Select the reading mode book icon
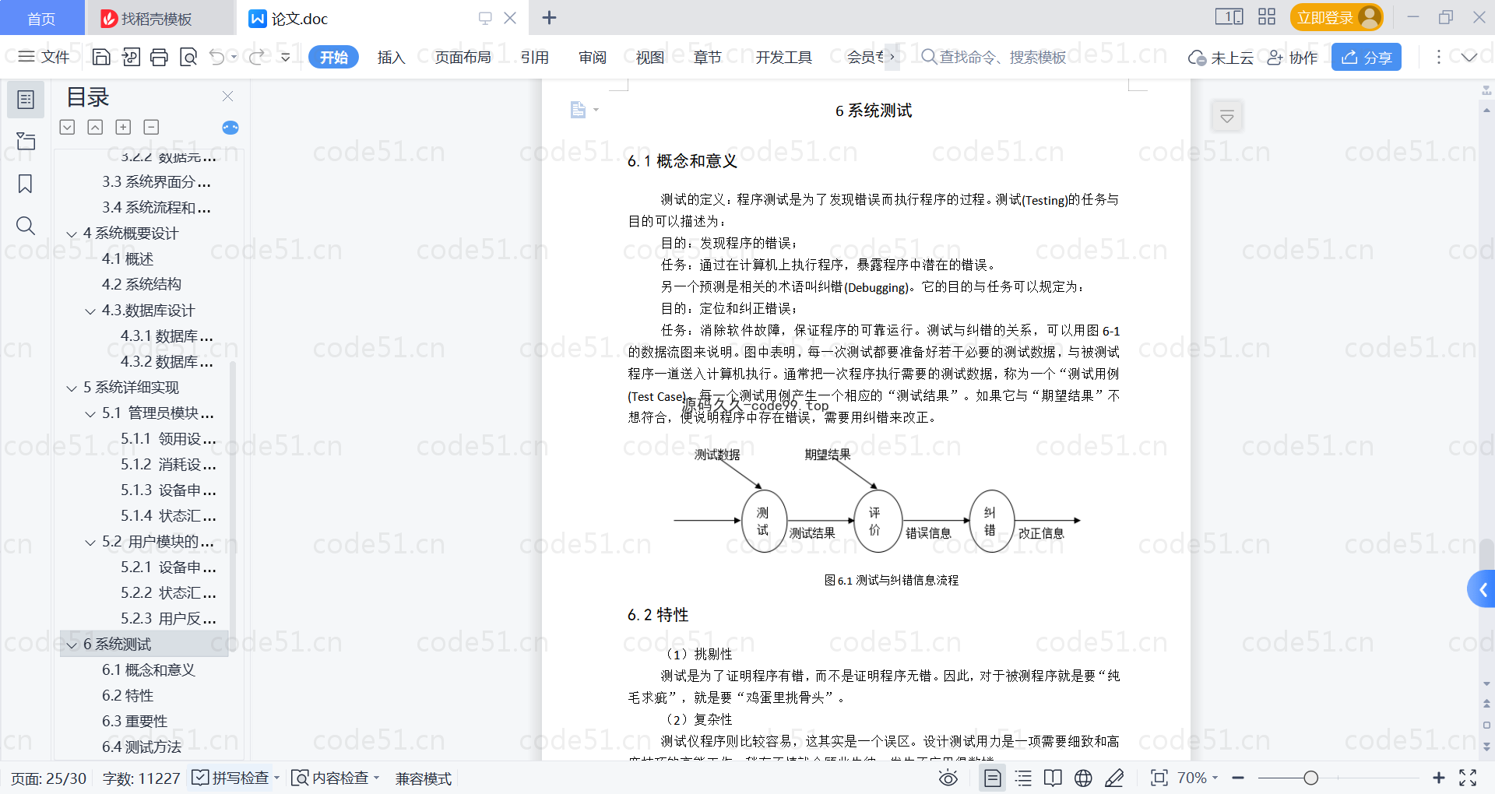This screenshot has width=1495, height=794. tap(1053, 778)
